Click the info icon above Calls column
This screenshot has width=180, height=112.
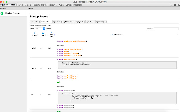pyautogui.click(x=34, y=33)
